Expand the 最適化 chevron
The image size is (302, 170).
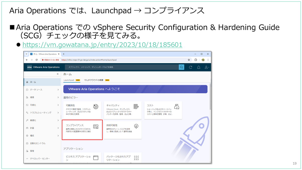[x=58, y=120]
